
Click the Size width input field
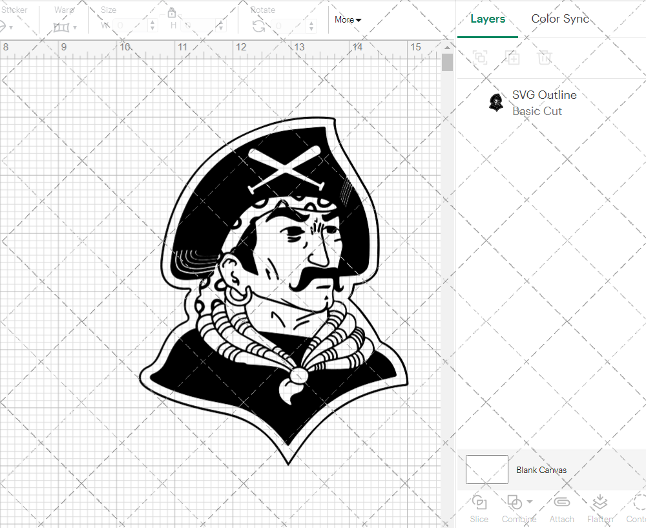(130, 26)
